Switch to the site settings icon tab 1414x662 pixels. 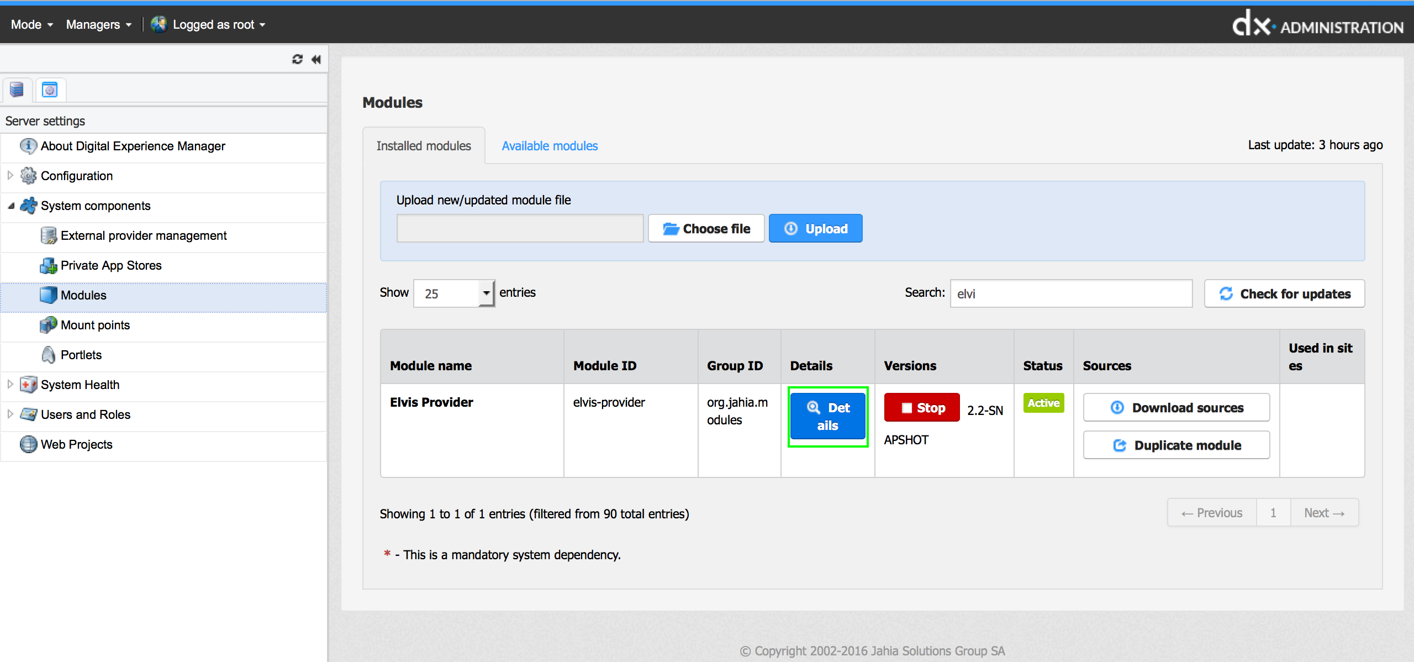click(50, 90)
